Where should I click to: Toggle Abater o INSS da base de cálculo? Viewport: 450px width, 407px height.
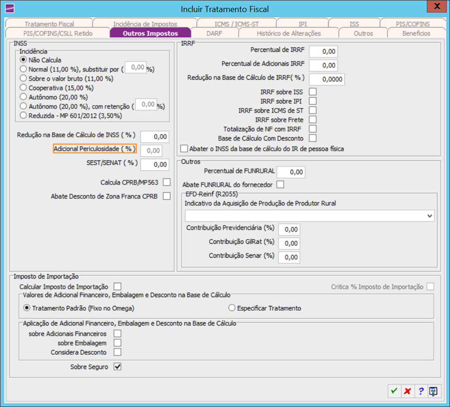184,149
